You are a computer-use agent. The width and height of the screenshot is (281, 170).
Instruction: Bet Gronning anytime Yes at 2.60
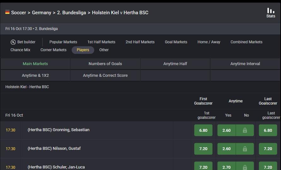click(226, 131)
